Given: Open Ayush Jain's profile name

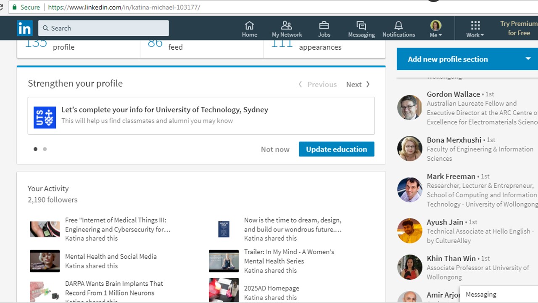Looking at the screenshot, I should coord(445,222).
